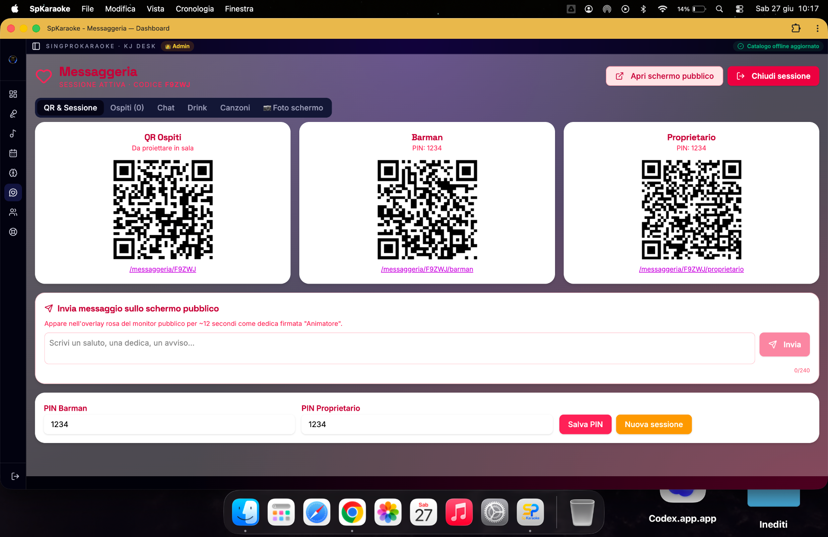Open the /messaggeria/F9ZWJ/barman link
The height and width of the screenshot is (537, 828).
(x=427, y=269)
